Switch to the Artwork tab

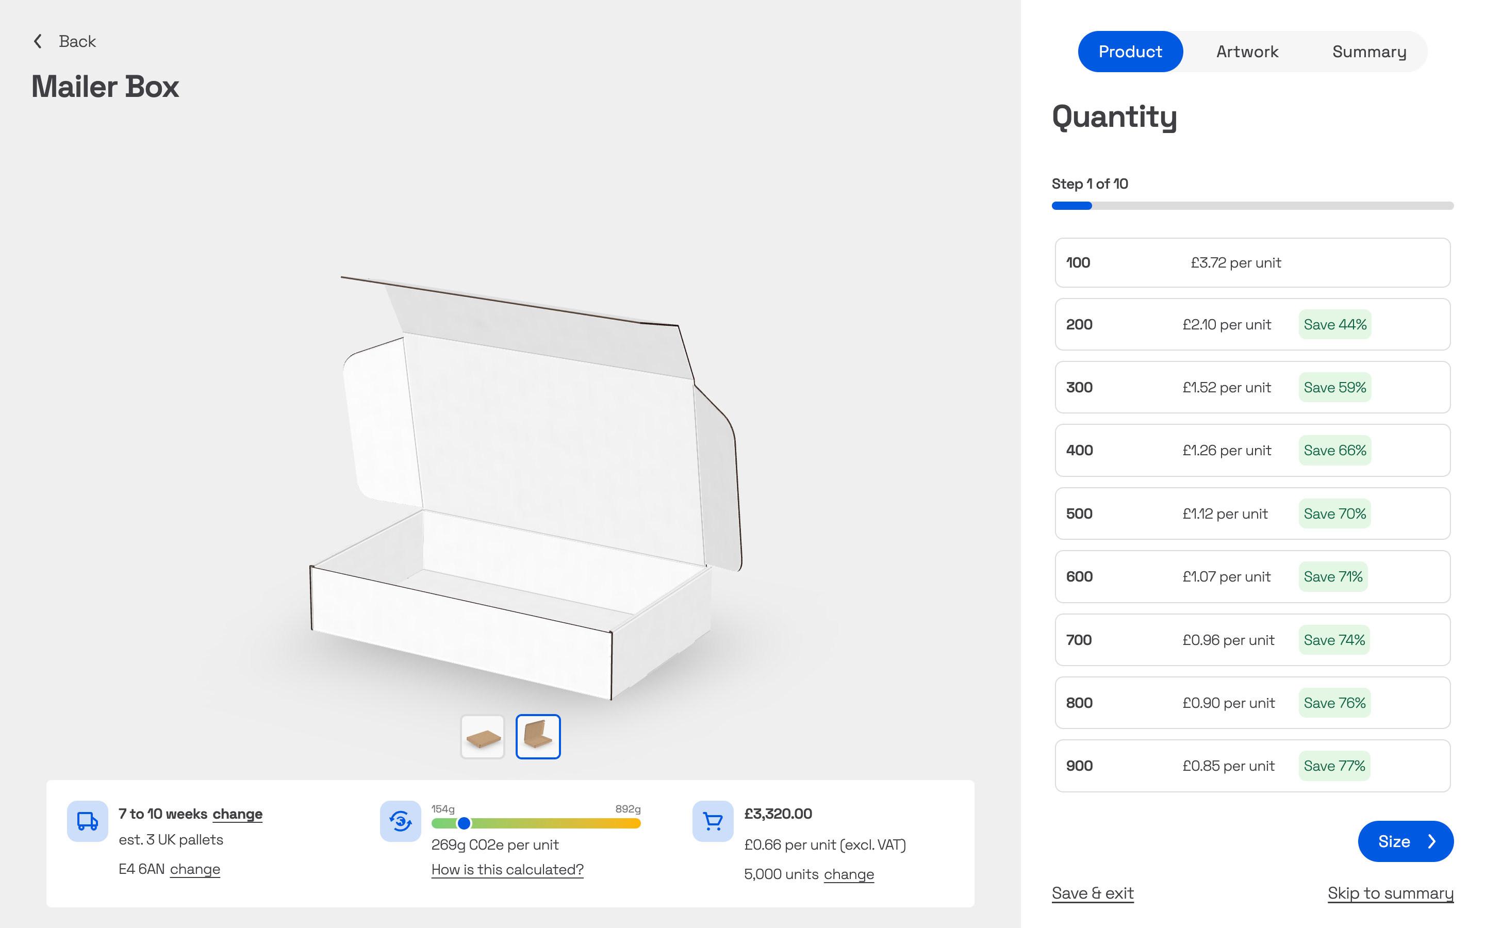pyautogui.click(x=1247, y=52)
